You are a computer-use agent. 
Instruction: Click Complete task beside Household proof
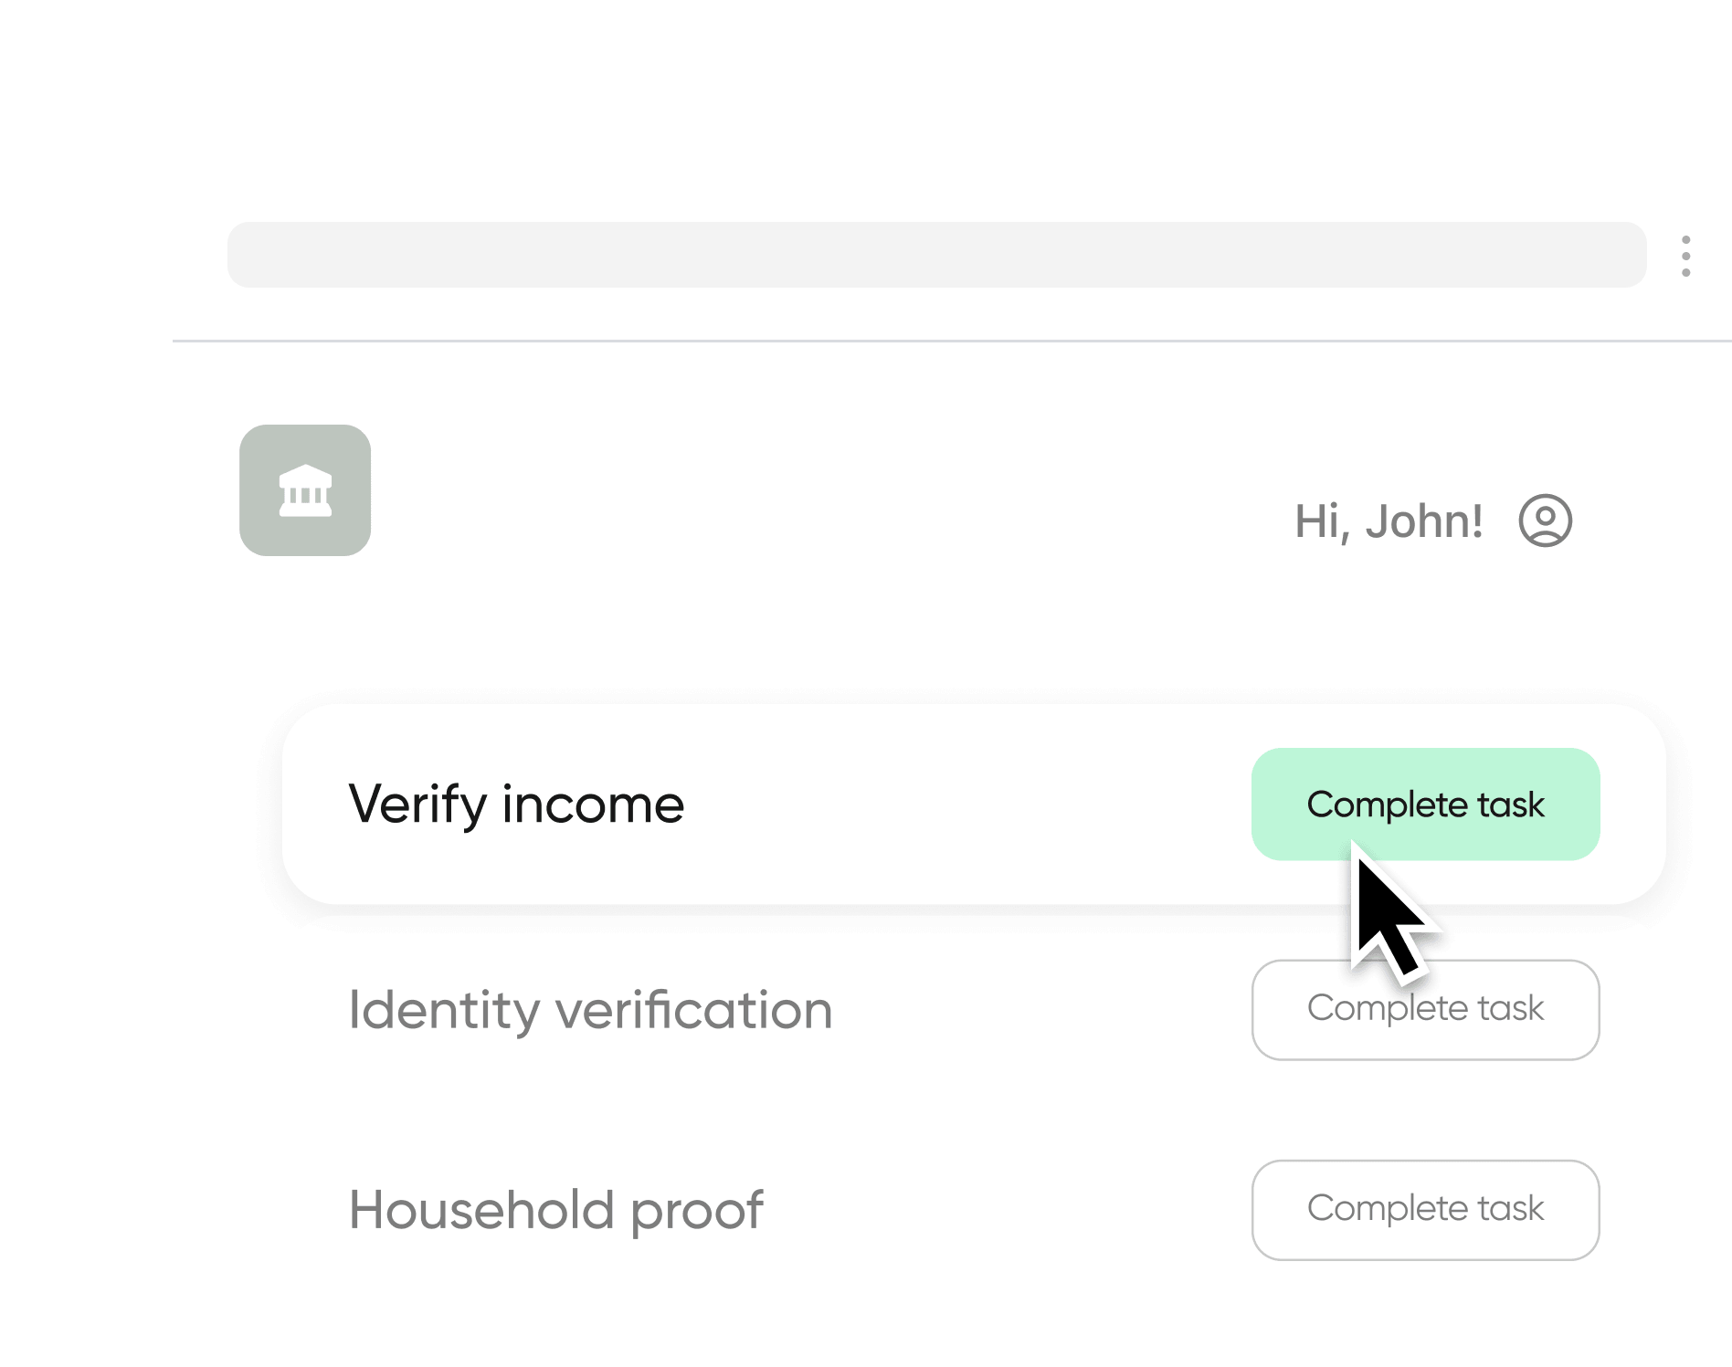pyautogui.click(x=1425, y=1209)
